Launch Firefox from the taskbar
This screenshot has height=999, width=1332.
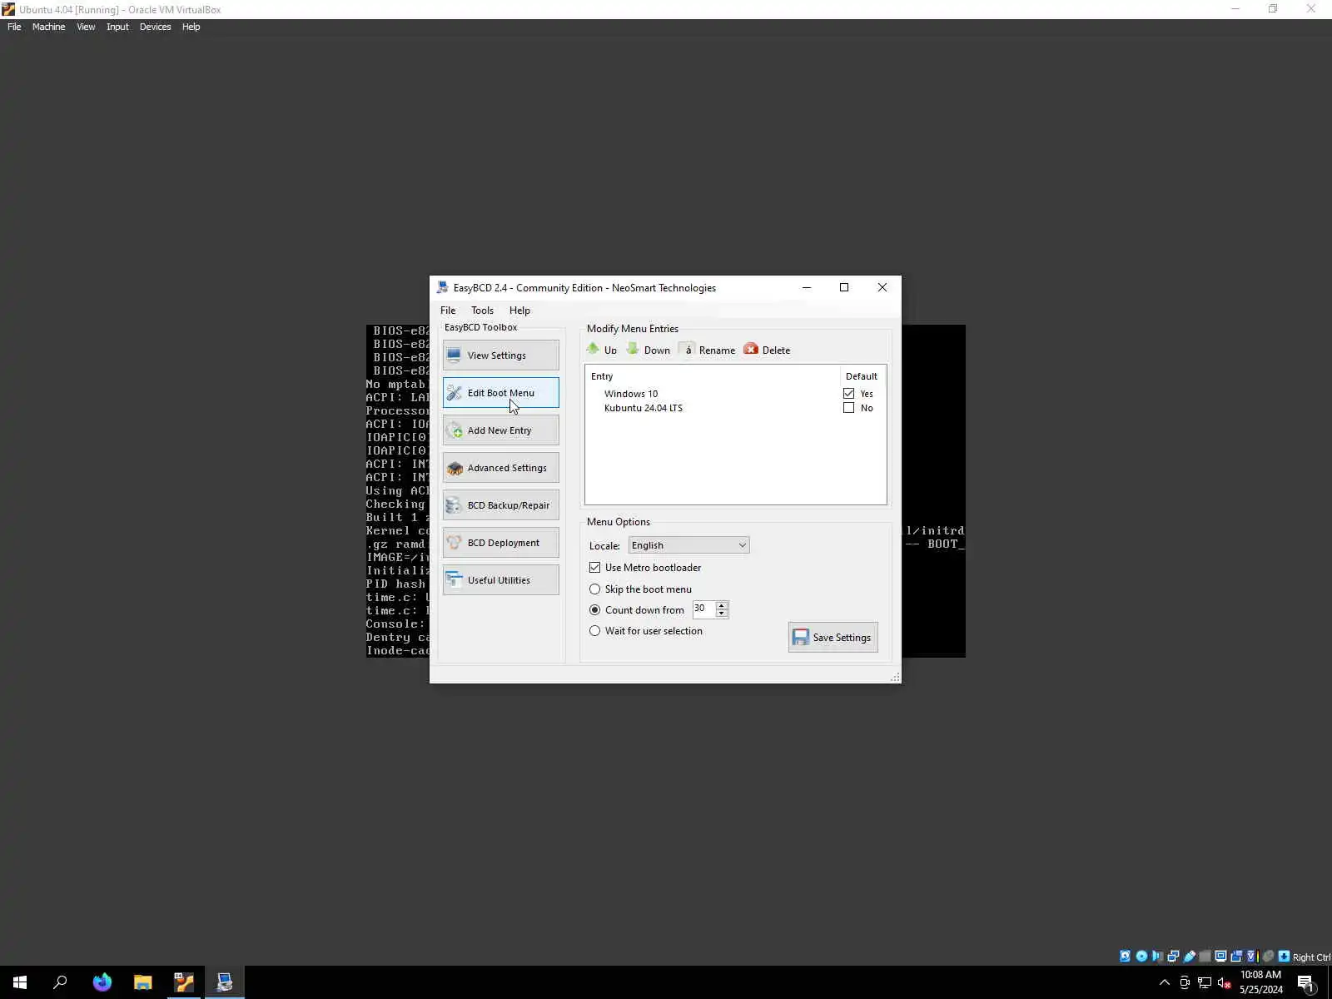[102, 982]
